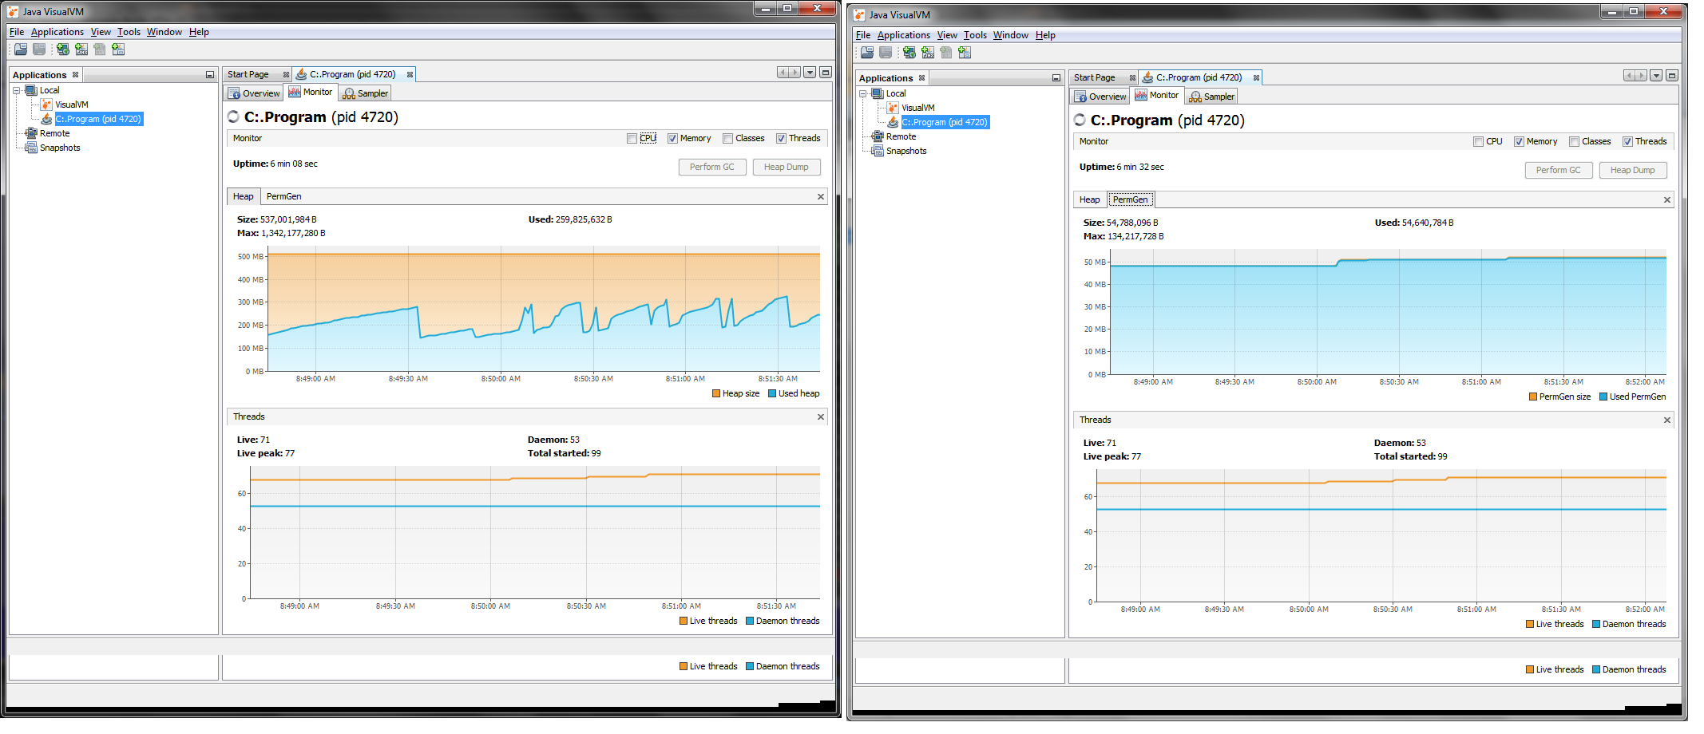
Task: Click Add Application Snapshot icon in left window
Action: coord(118,49)
